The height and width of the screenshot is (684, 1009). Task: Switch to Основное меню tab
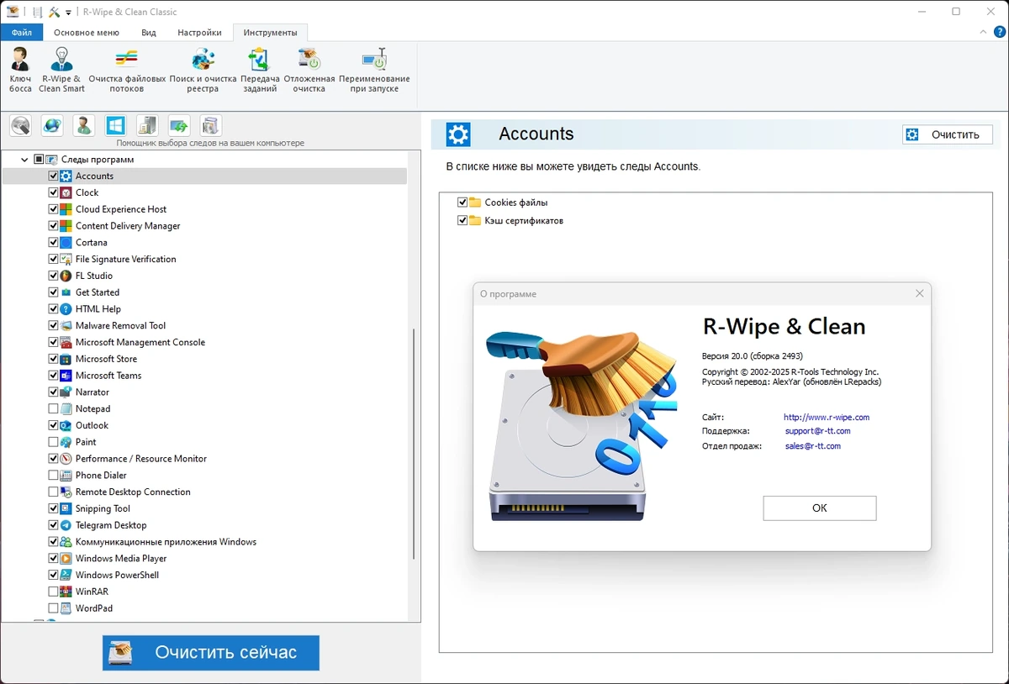[87, 33]
